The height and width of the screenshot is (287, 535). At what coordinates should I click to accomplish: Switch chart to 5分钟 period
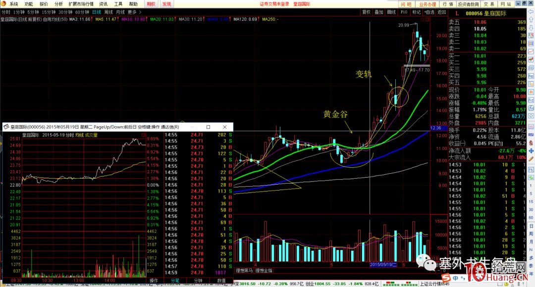[33, 12]
